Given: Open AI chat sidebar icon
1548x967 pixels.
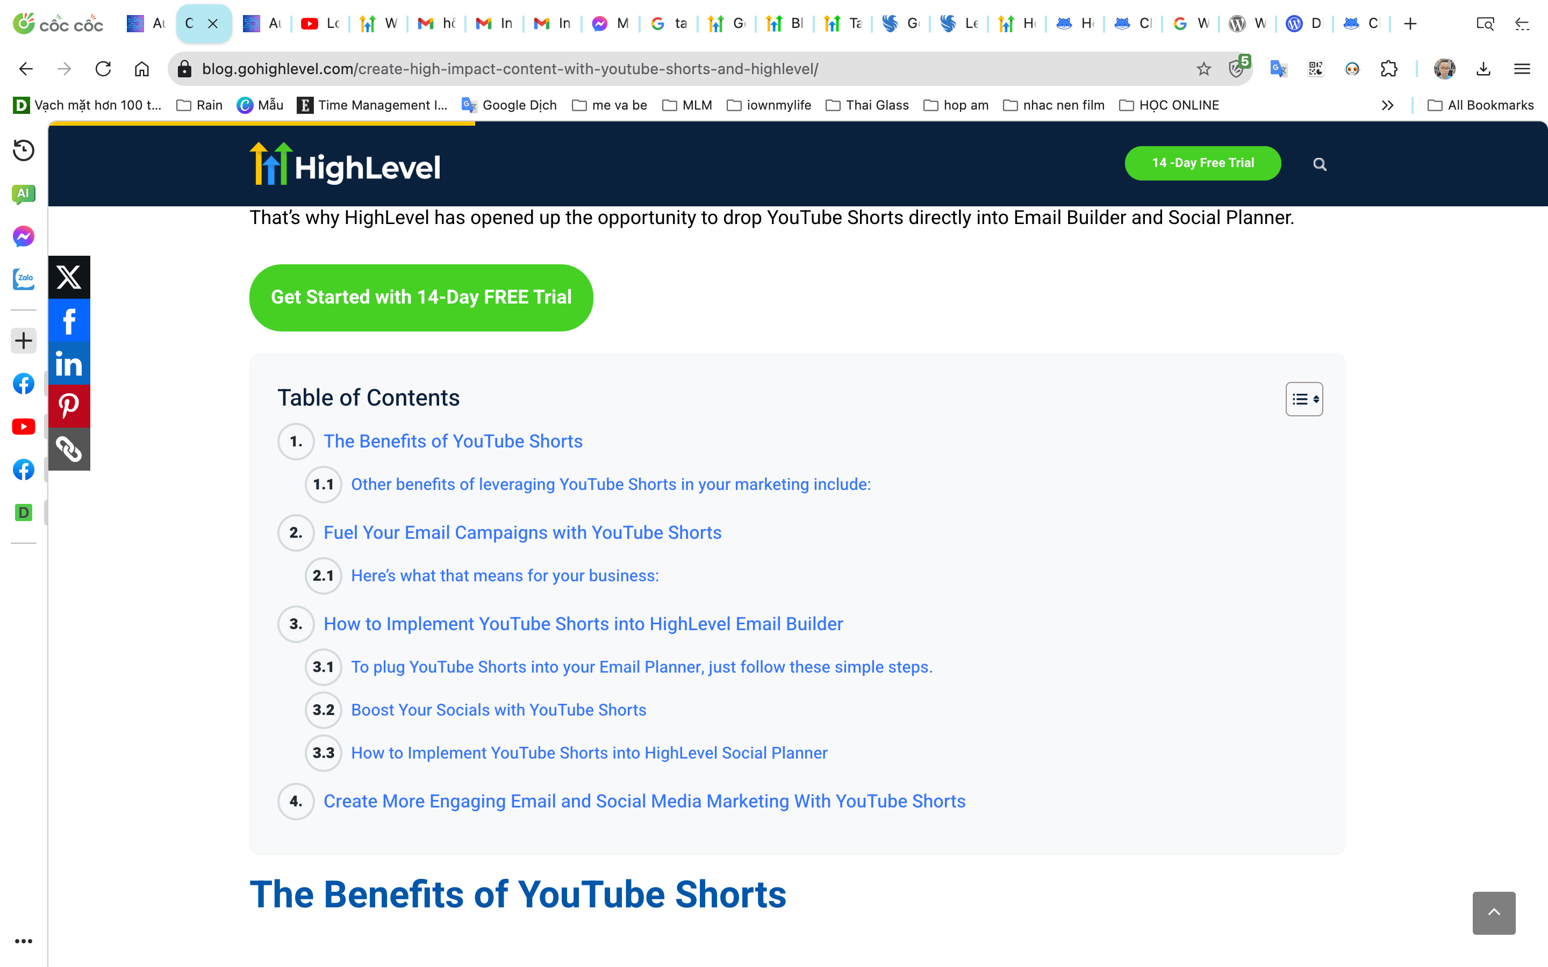Looking at the screenshot, I should click(x=24, y=193).
